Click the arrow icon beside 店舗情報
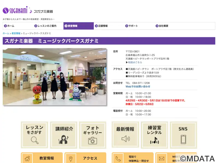The image size is (218, 163). pyautogui.click(x=96, y=26)
